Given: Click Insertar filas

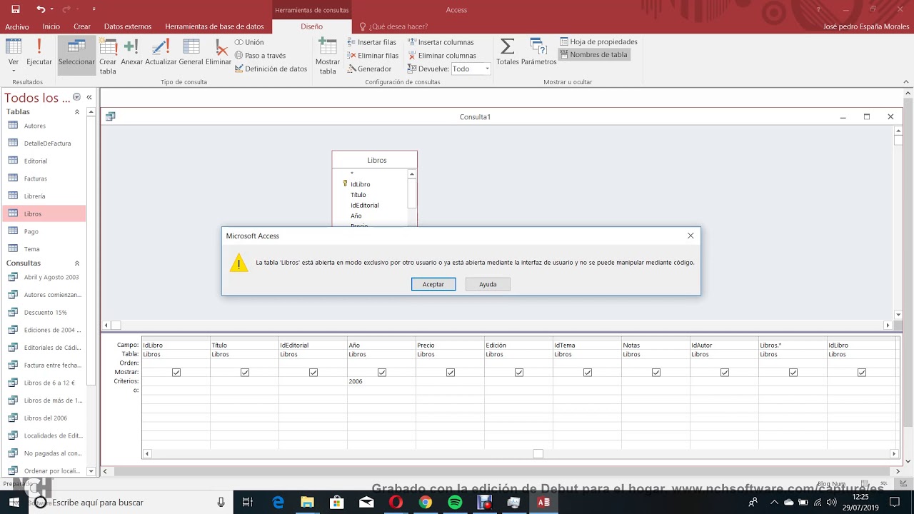Looking at the screenshot, I should tap(371, 42).
